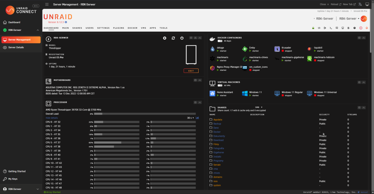Viewport: 374px width, 194px height.
Task: Open the Dokumenty share link
Action: (x=219, y=136)
